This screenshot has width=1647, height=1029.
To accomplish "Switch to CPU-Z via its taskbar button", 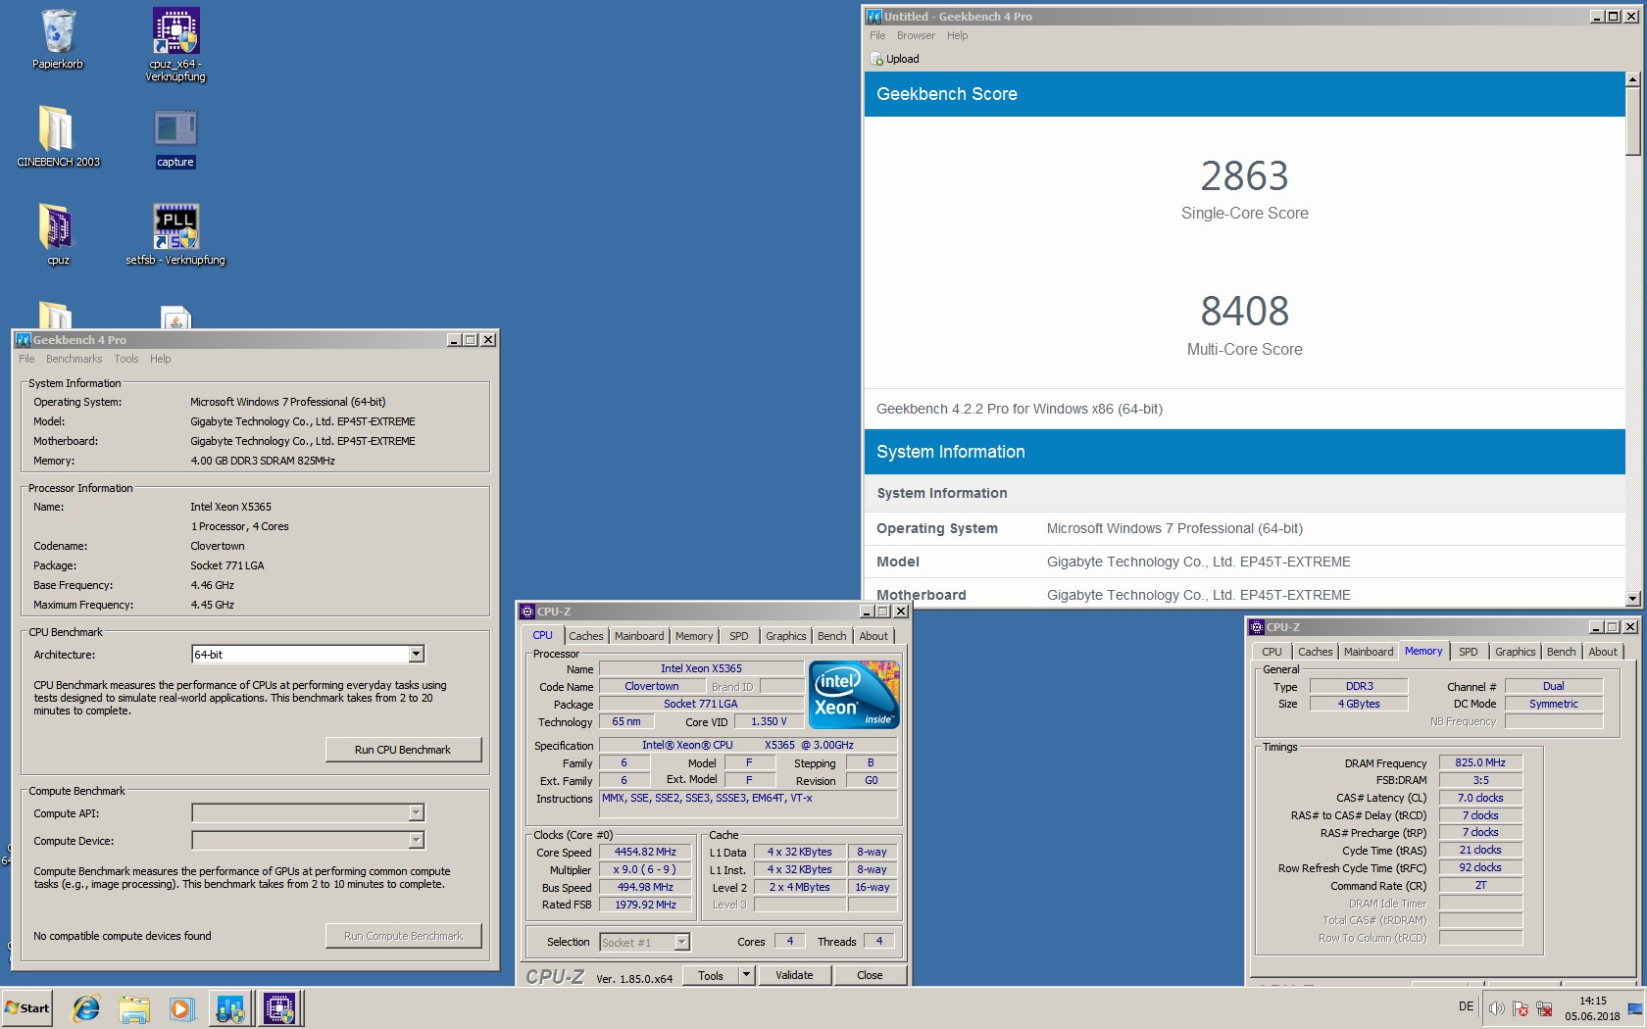I will (x=280, y=1007).
